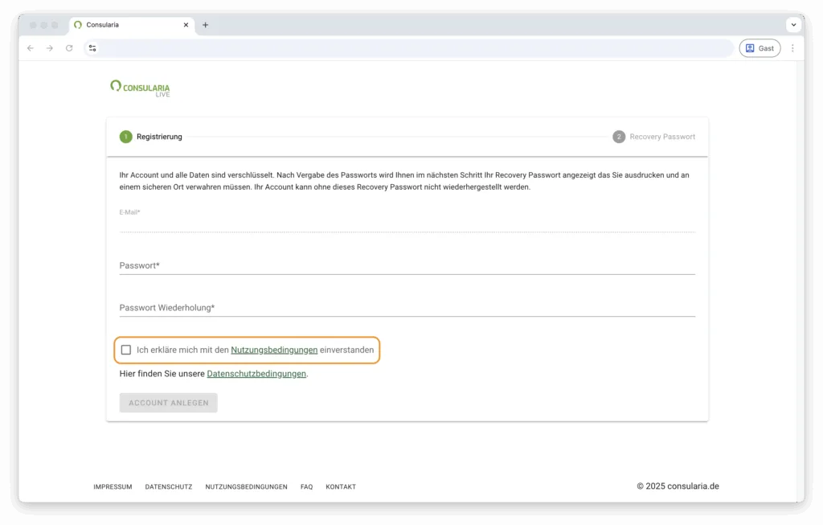Close the Consularia browser tab
This screenshot has height=525, width=823.
(x=186, y=25)
